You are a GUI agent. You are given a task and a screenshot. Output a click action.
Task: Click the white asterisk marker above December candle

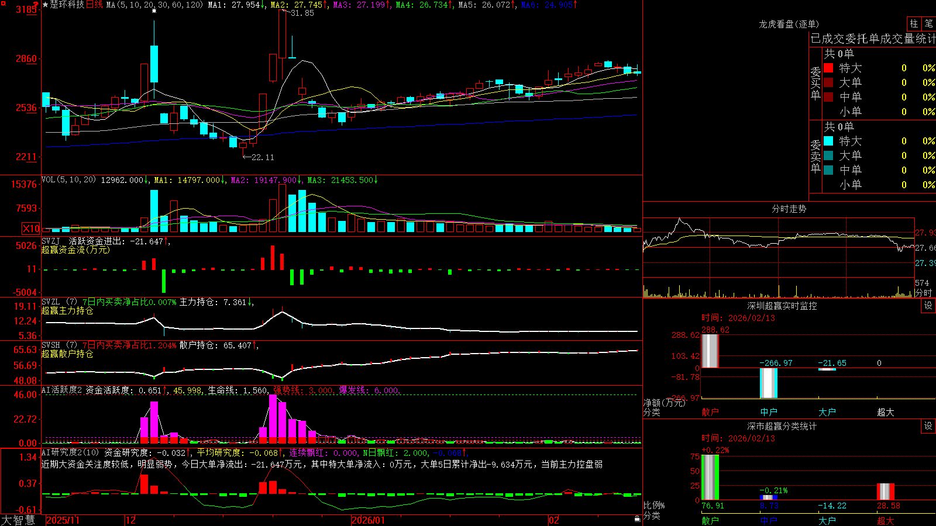[x=154, y=11]
